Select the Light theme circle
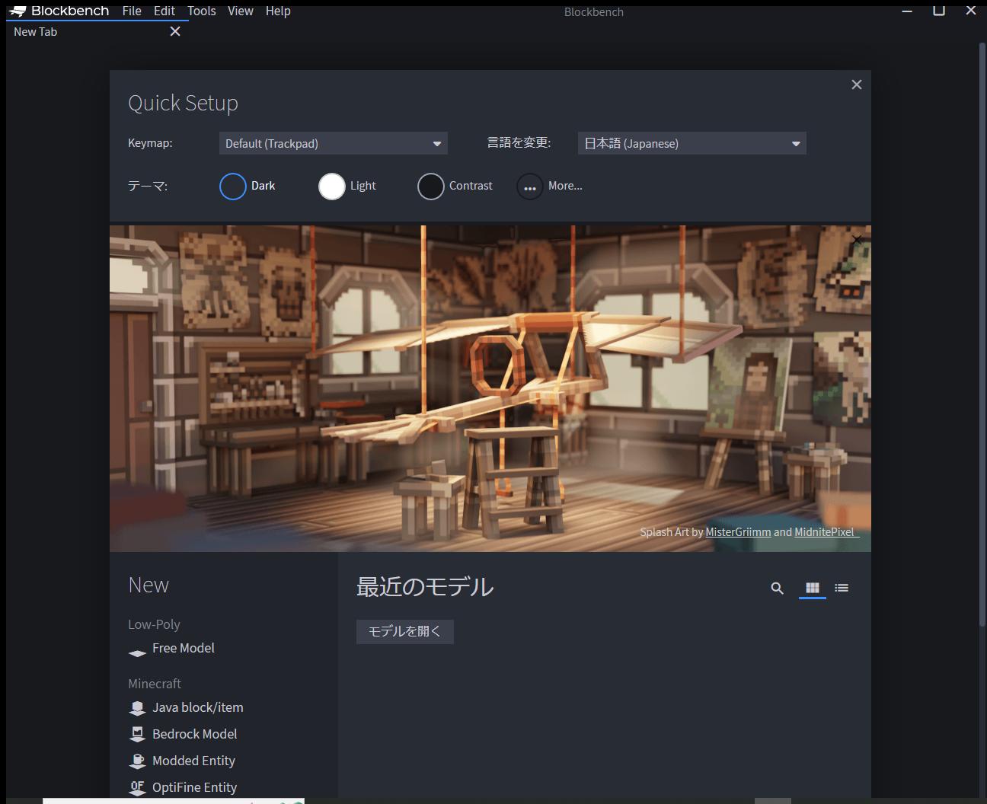The width and height of the screenshot is (987, 804). pos(332,186)
